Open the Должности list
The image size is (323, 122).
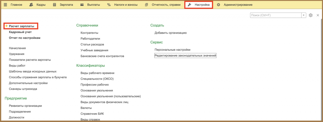point(16,118)
